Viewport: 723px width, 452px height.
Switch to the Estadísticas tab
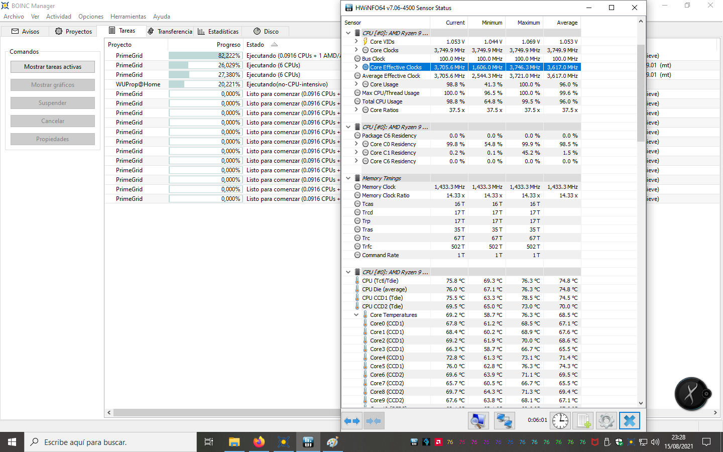click(218, 31)
